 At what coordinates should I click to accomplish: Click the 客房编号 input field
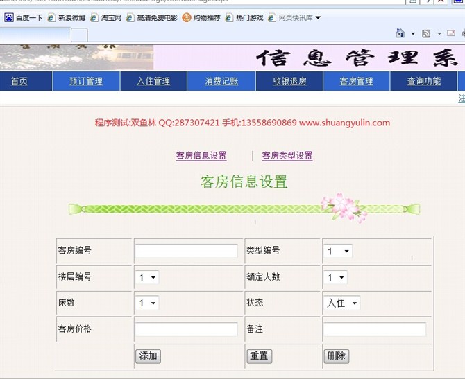click(x=186, y=251)
